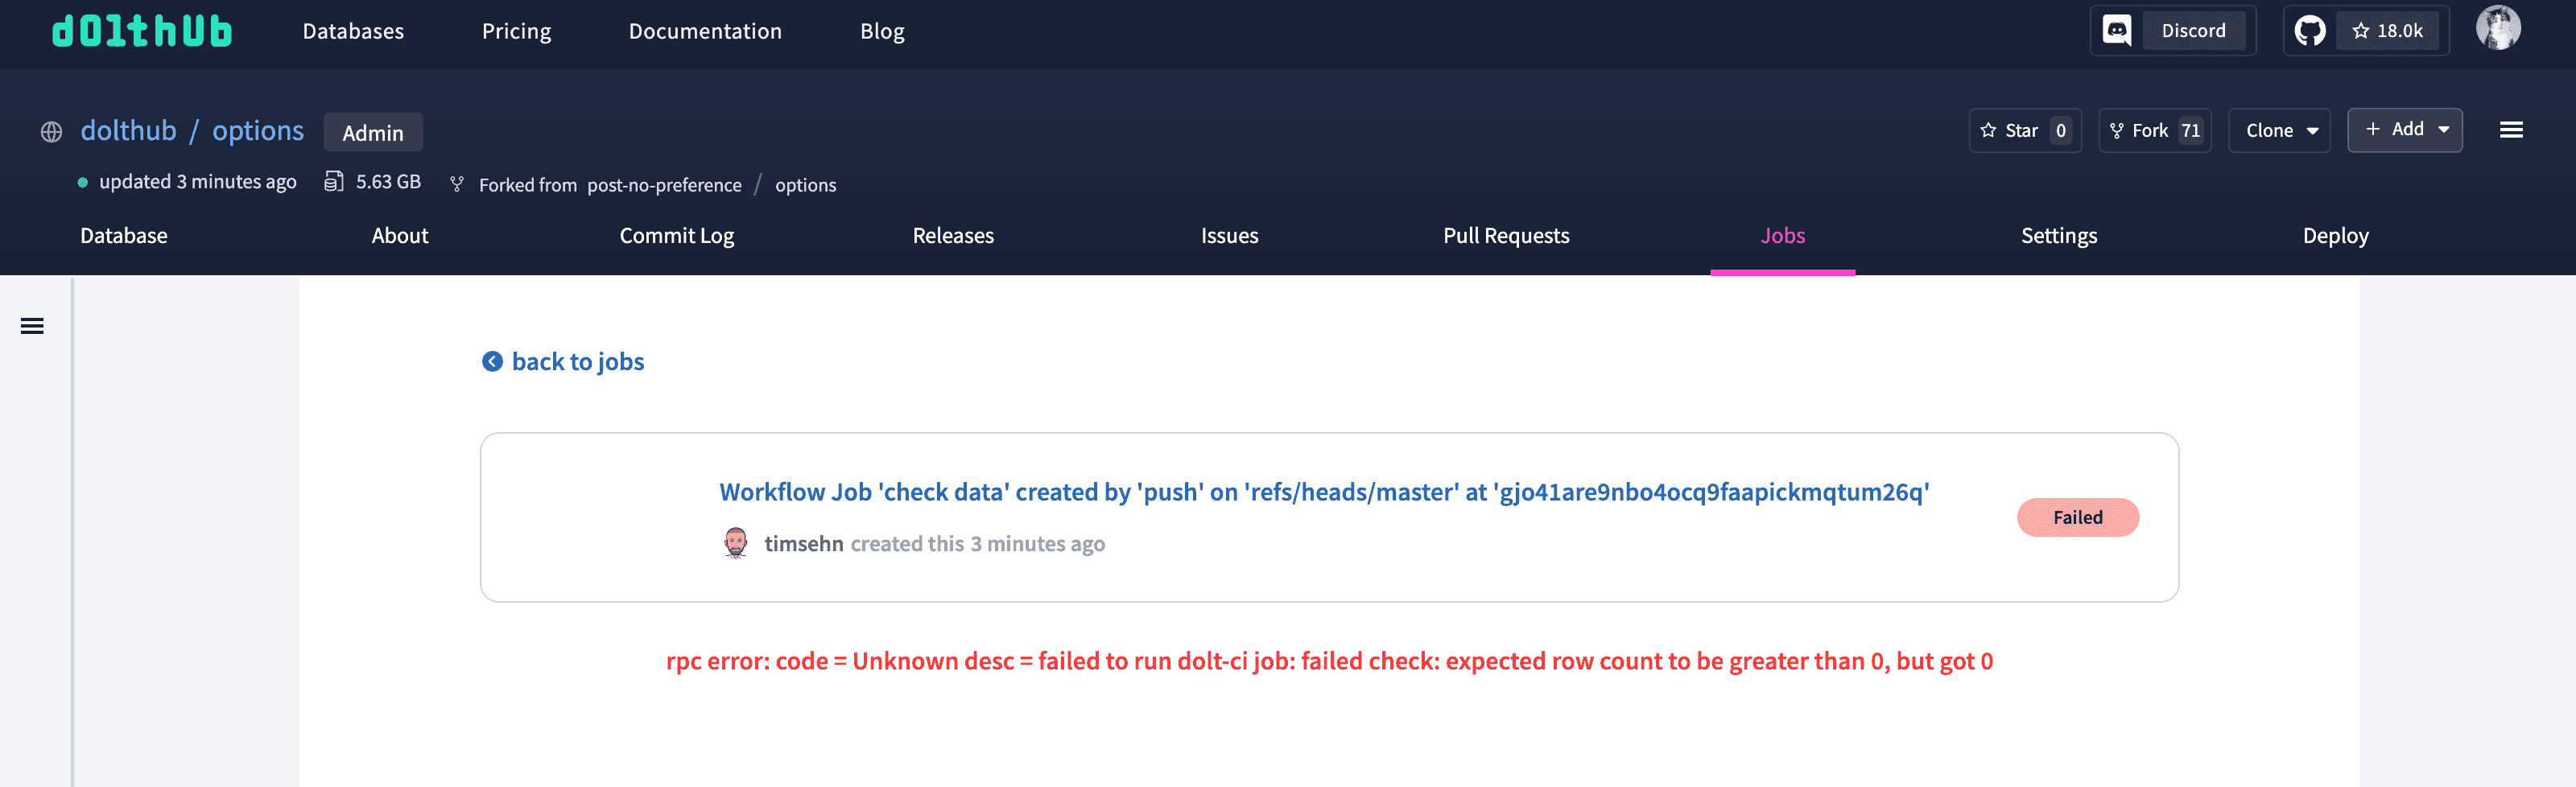This screenshot has width=2576, height=787.
Task: Select the Jobs tab
Action: click(1782, 235)
